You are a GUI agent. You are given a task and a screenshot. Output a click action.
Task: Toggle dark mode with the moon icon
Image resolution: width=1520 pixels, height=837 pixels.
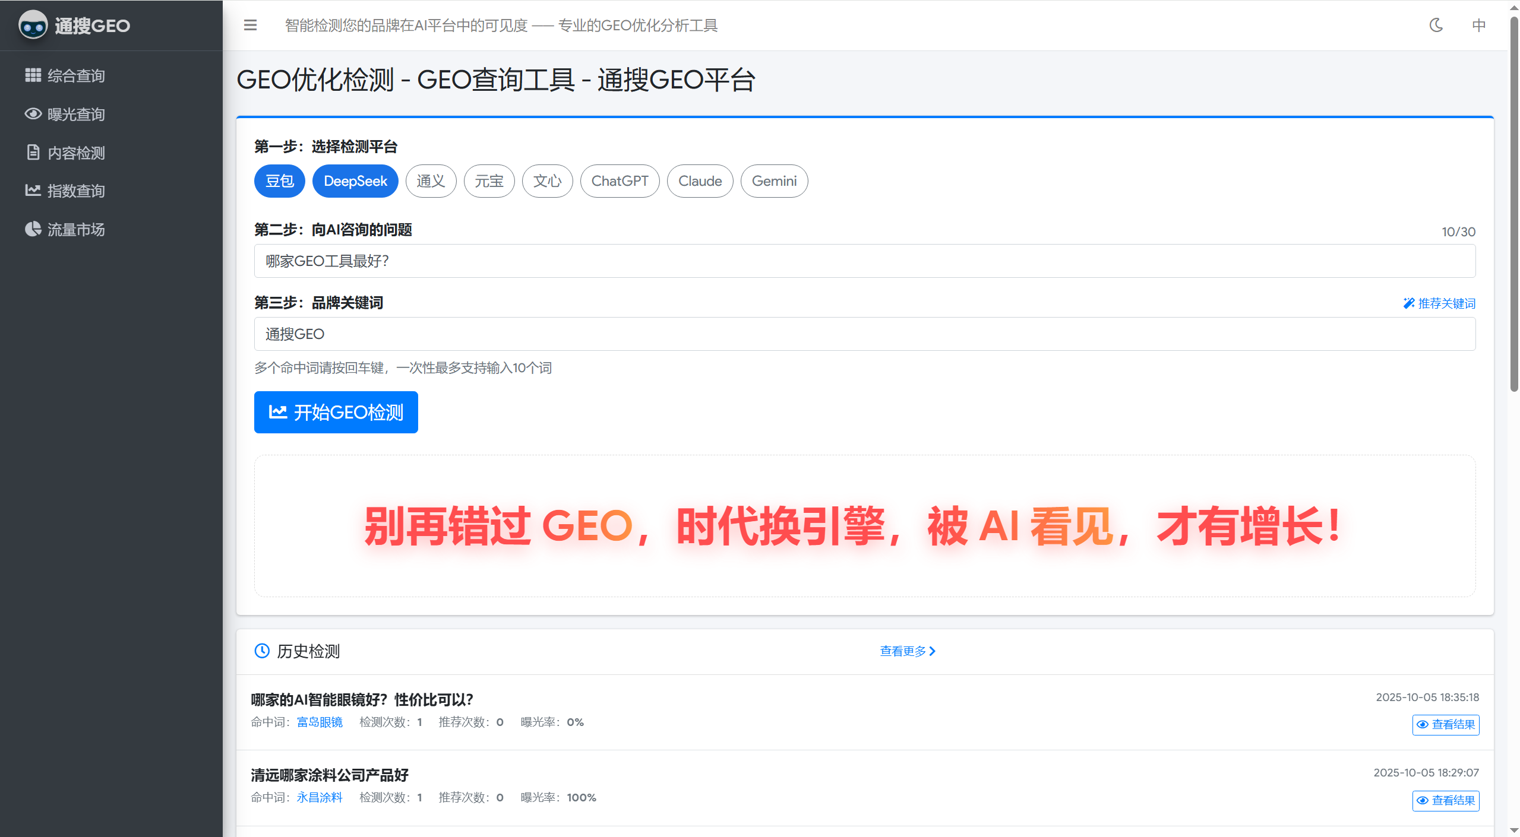click(x=1436, y=25)
